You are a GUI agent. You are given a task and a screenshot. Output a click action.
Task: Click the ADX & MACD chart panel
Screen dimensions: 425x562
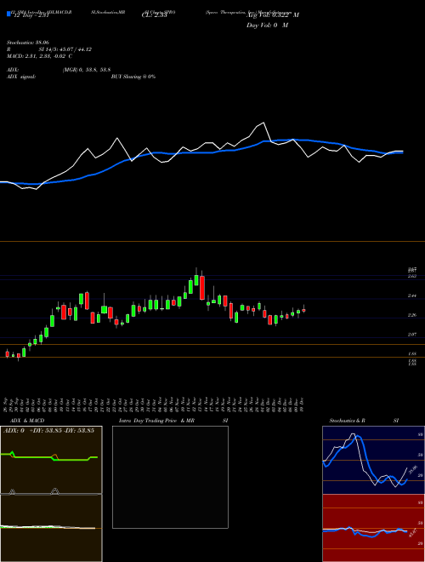[51, 494]
